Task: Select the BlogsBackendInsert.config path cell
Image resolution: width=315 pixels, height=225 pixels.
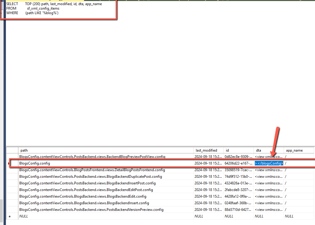Action: 106,203
